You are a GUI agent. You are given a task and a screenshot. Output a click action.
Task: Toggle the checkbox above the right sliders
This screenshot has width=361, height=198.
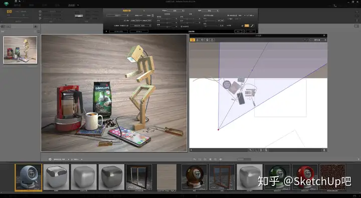point(205,16)
